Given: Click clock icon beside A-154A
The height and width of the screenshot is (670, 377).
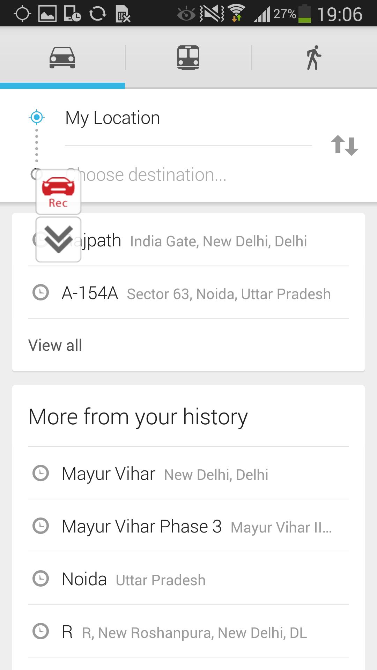Looking at the screenshot, I should point(40,292).
